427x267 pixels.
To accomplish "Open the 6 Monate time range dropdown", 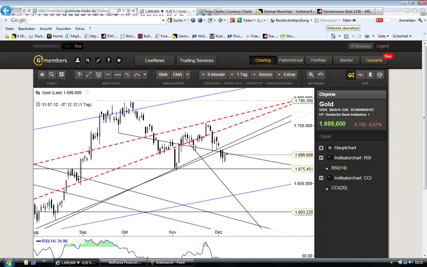I will click(x=213, y=75).
